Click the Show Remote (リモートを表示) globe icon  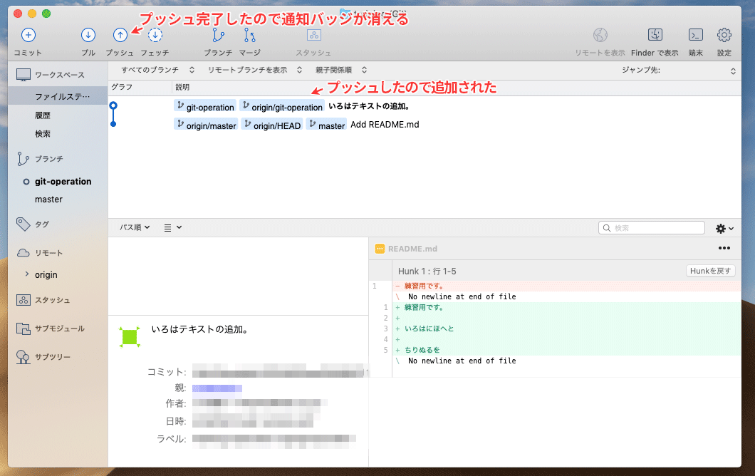600,35
